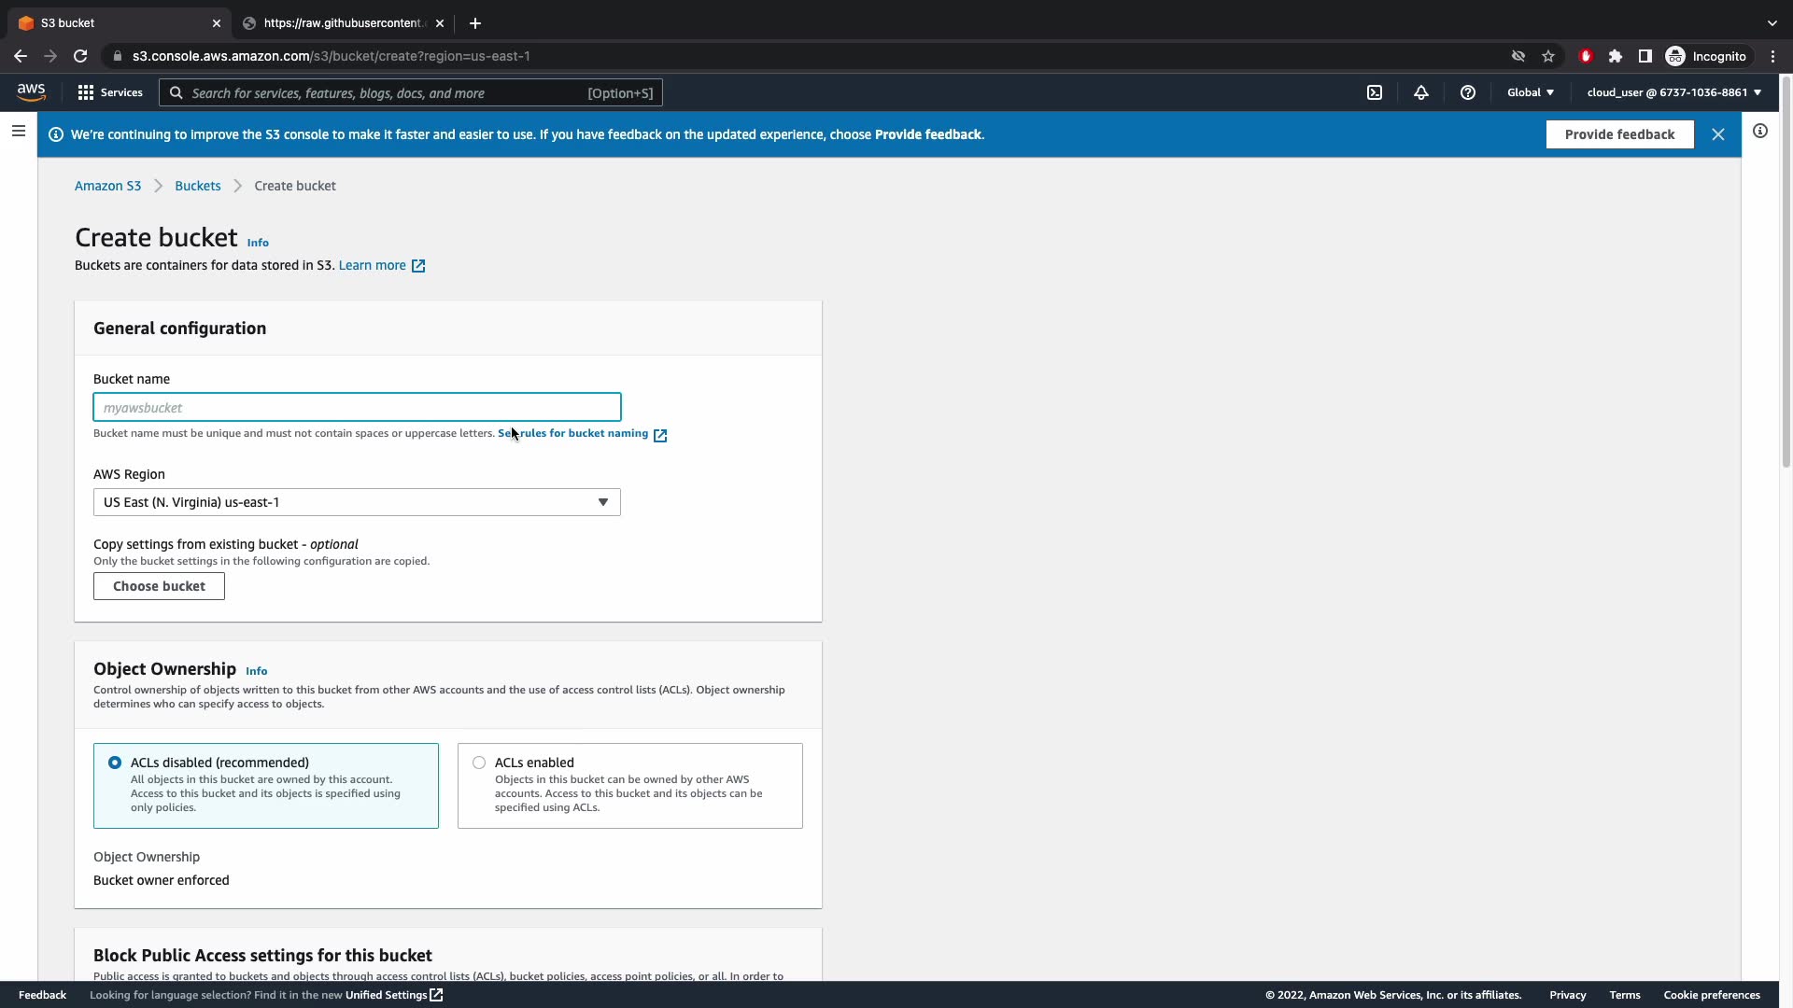The height and width of the screenshot is (1008, 1793).
Task: Switch to the raw.githubusercontent browser tab
Action: point(342,23)
